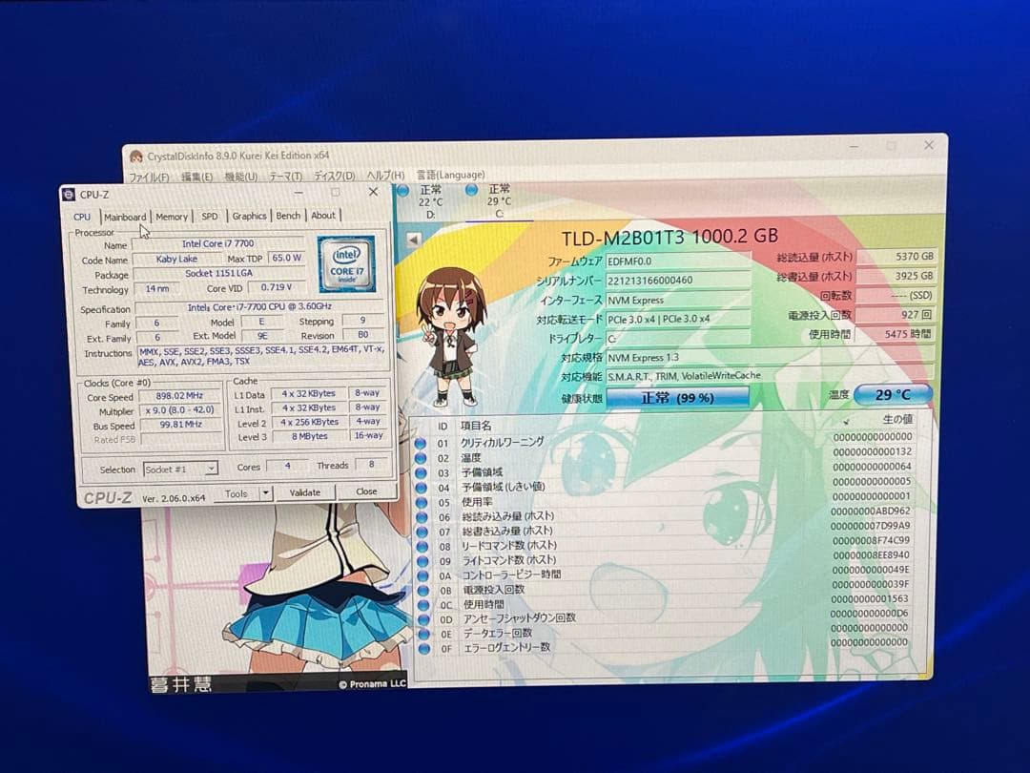
Task: Click the Intel Core i7 logo
Action: pyautogui.click(x=346, y=263)
